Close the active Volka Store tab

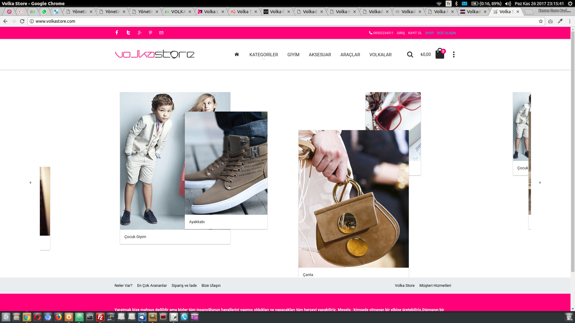coord(518,12)
